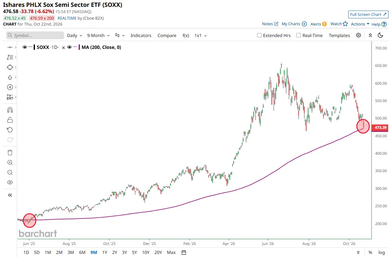Select the 1D range tab
This screenshot has width=391, height=258.
[x=26, y=252]
